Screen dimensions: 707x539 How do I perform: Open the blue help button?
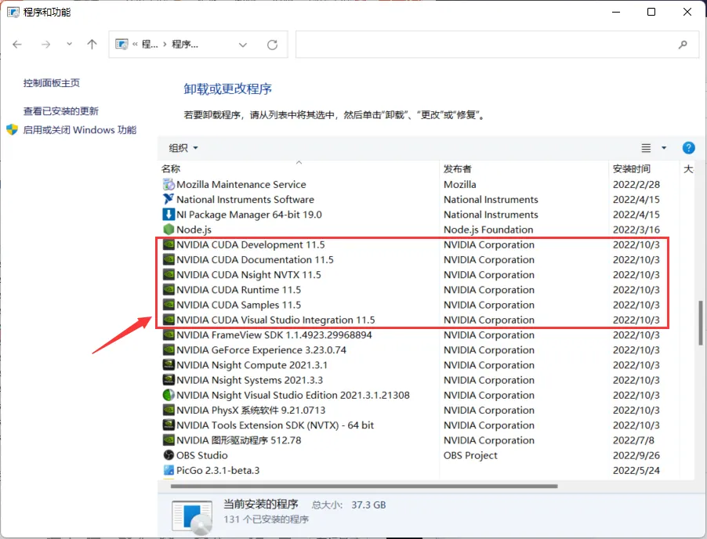click(688, 148)
